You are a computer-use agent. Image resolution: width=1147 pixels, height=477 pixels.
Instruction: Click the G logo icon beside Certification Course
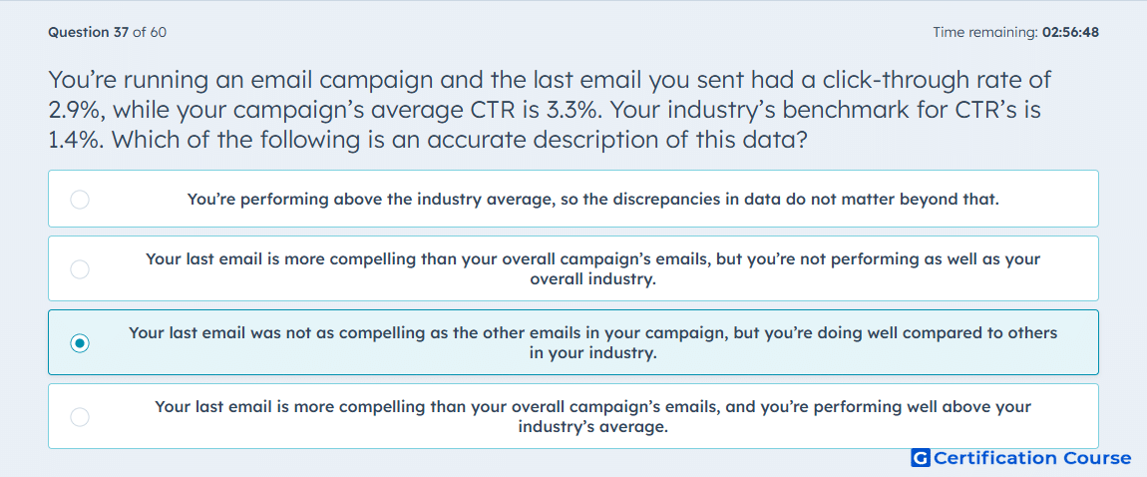[921, 458]
